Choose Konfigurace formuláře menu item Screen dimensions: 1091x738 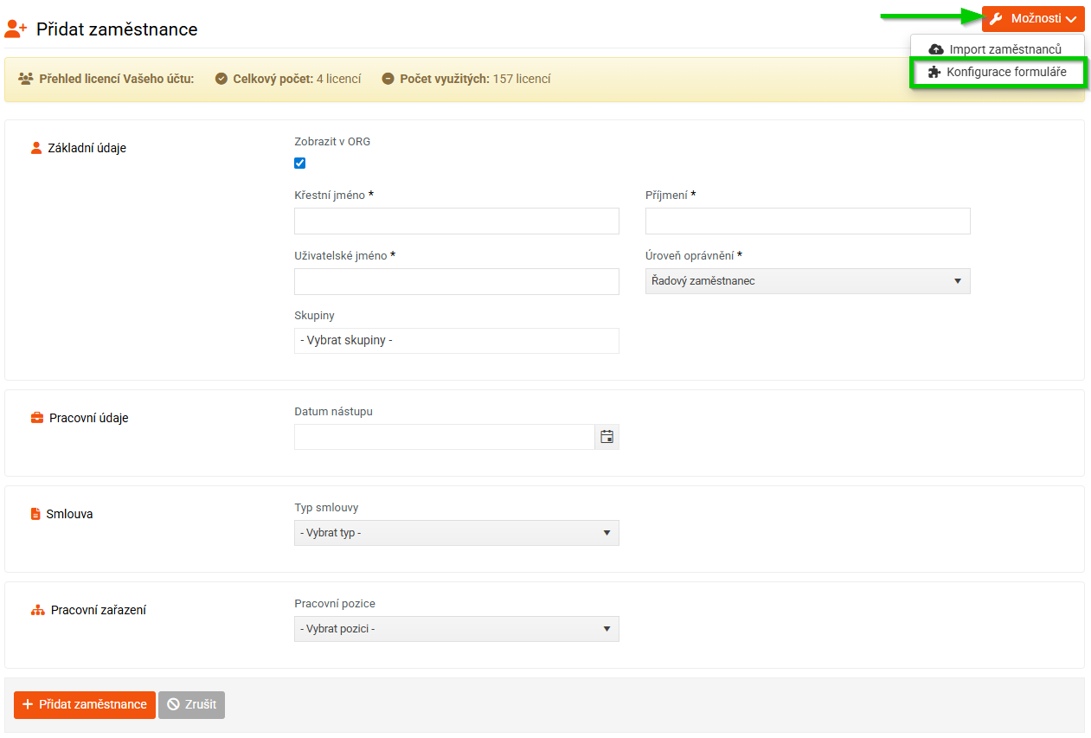[1006, 73]
